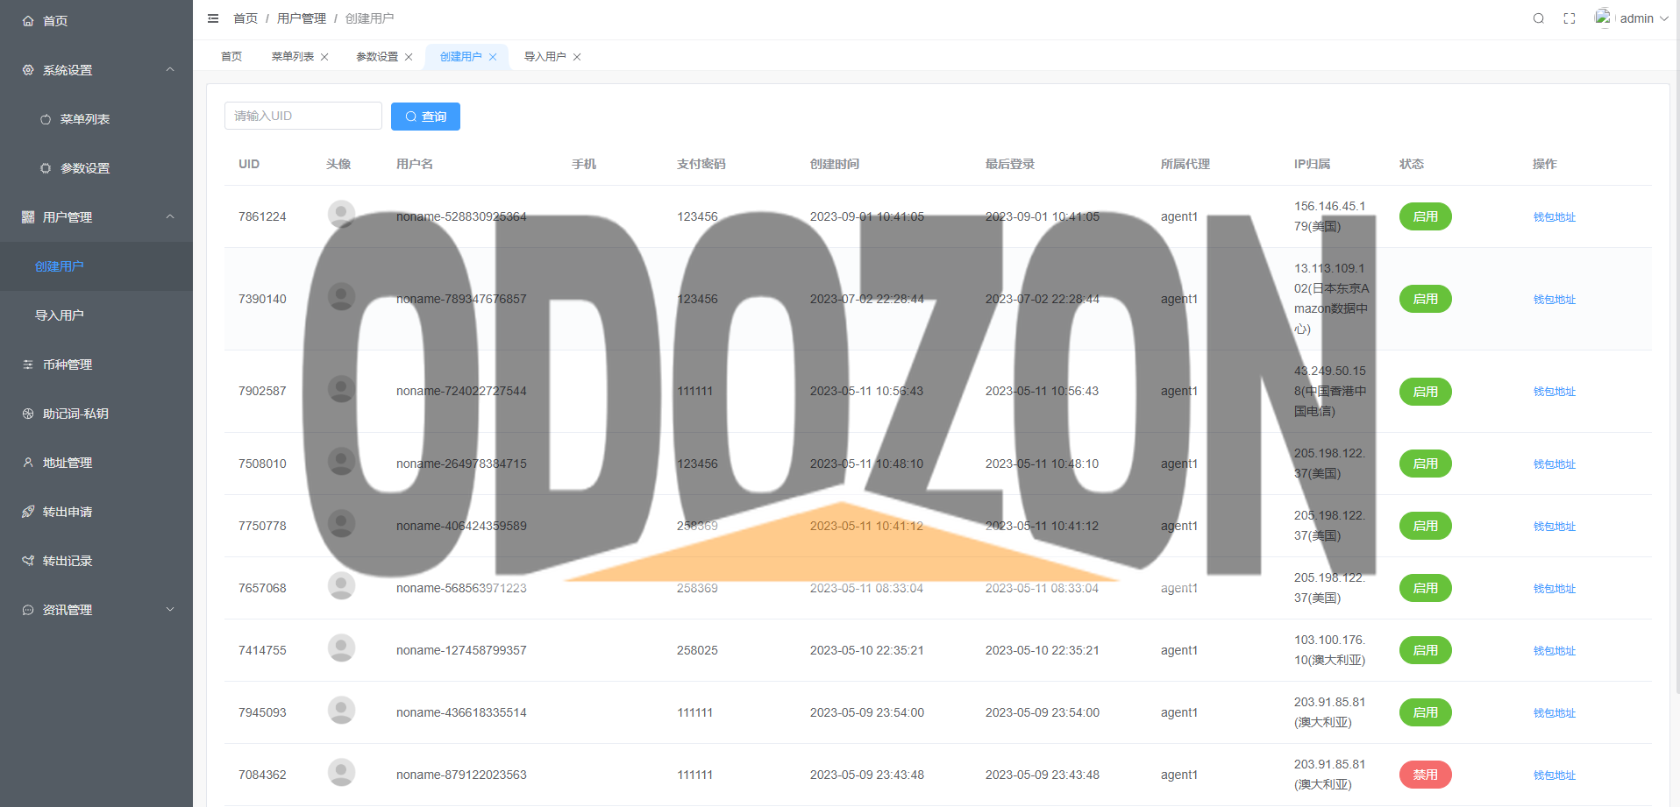Click the home icon in sidebar
This screenshot has width=1680, height=807.
click(x=28, y=21)
